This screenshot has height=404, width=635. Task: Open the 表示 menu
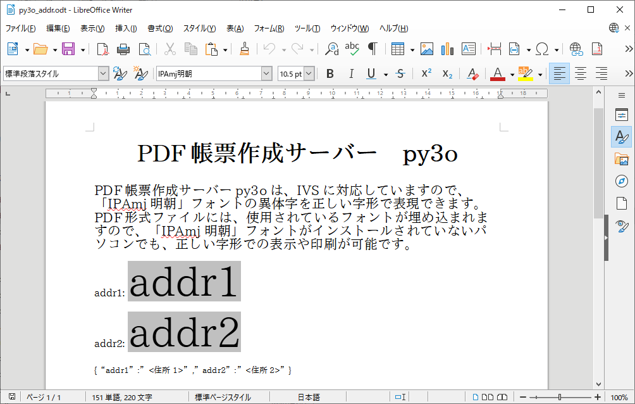point(92,28)
